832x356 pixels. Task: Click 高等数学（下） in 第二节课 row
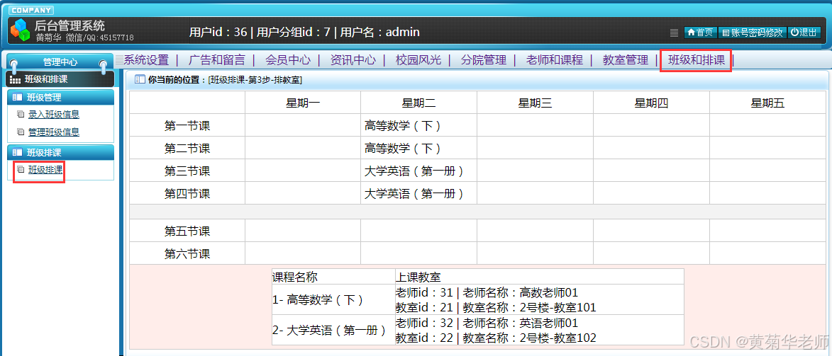coord(404,149)
